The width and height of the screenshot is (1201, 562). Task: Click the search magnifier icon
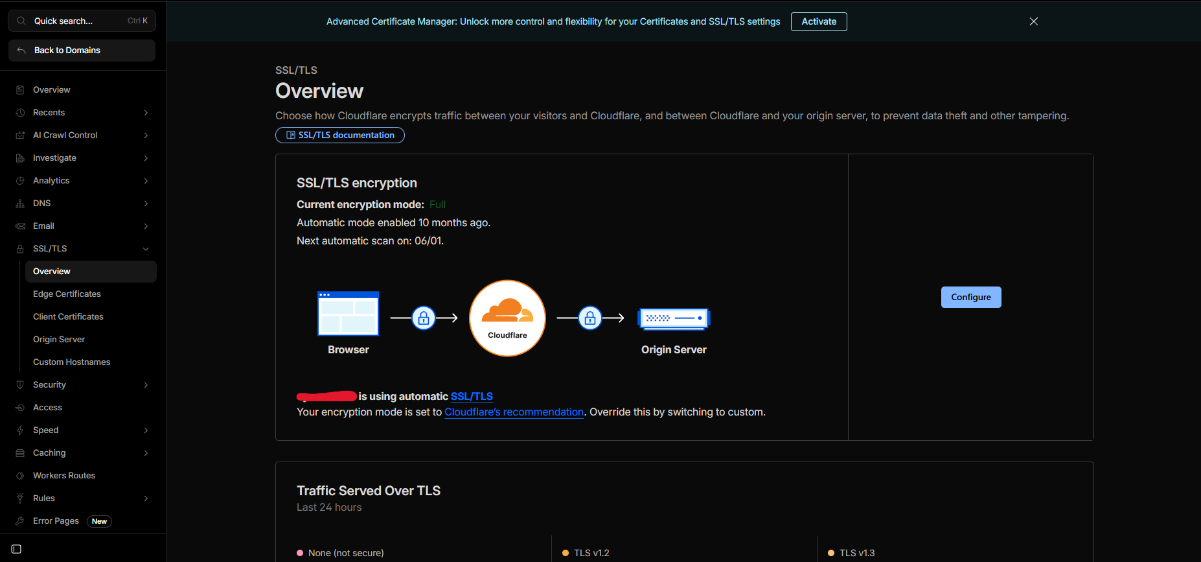(x=21, y=21)
